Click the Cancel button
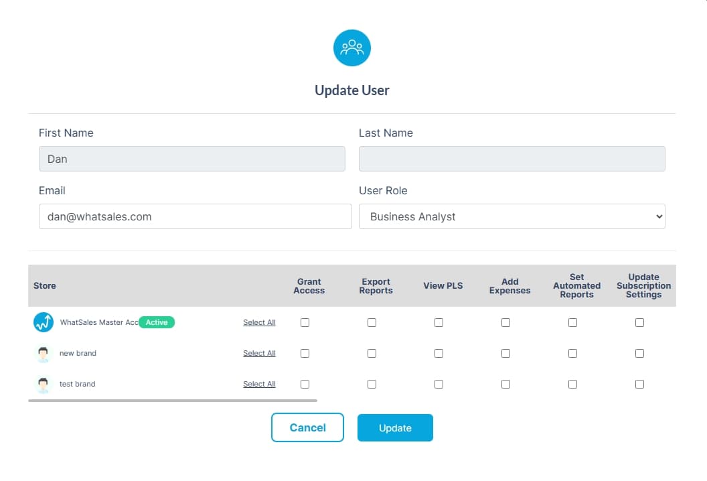This screenshot has height=481, width=707. click(x=307, y=427)
